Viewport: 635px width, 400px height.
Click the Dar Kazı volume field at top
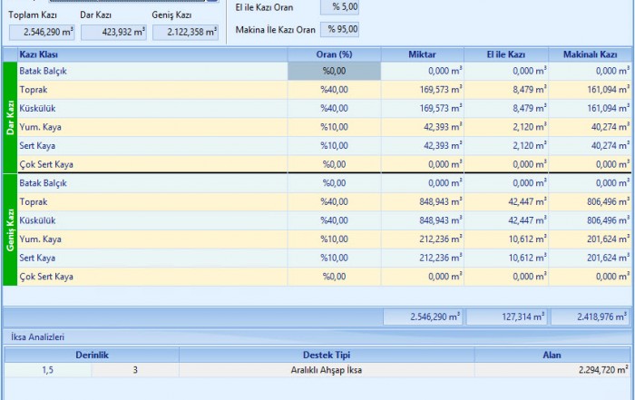(113, 33)
